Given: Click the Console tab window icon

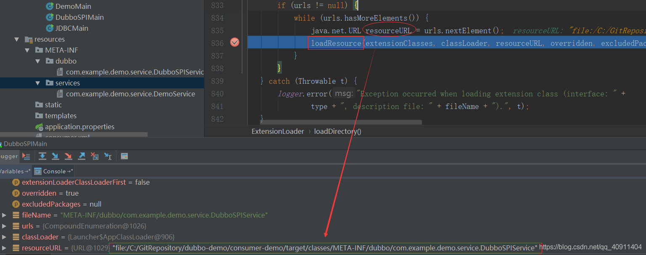Looking at the screenshot, I should [x=38, y=171].
